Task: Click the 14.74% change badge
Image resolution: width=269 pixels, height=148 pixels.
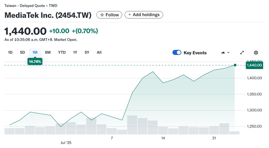Action: (x=35, y=62)
